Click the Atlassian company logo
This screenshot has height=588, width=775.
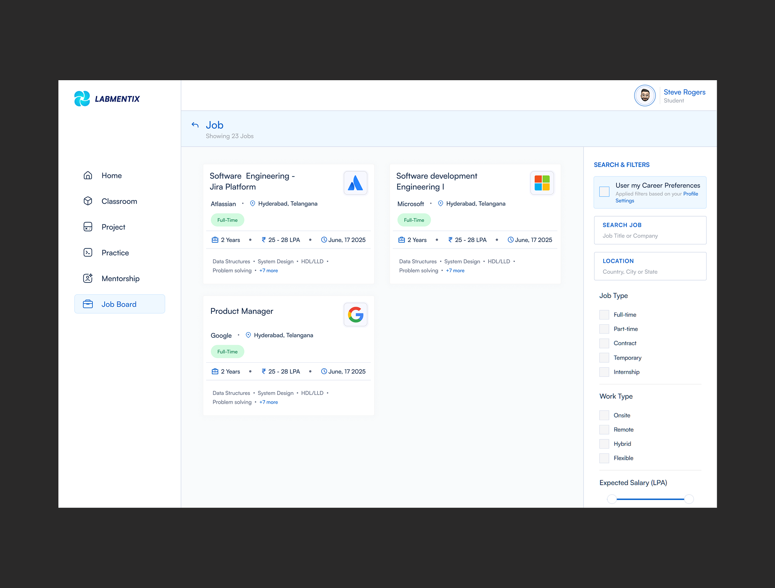coord(355,183)
